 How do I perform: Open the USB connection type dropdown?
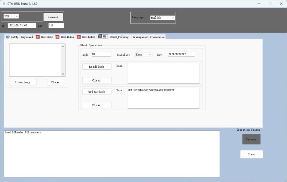11,16
